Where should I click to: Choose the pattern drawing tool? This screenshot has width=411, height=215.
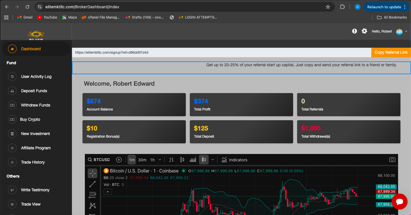[x=92, y=206]
